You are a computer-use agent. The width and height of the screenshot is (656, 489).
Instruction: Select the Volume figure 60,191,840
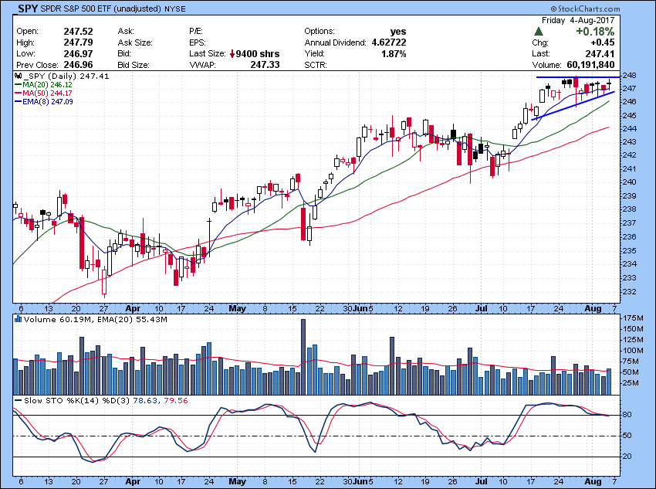point(590,65)
